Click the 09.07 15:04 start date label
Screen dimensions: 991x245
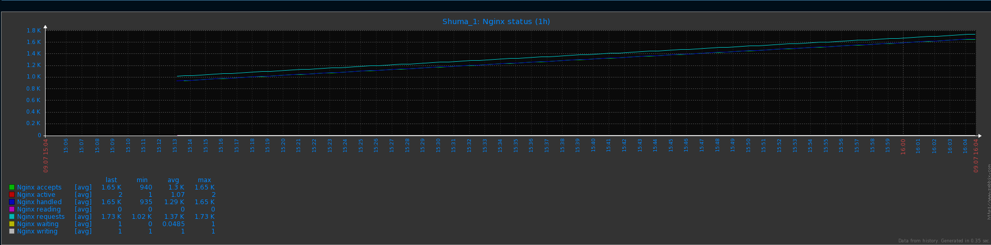(46, 155)
